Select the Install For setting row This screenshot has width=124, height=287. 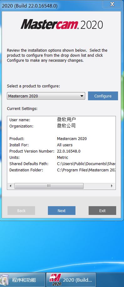[61, 145]
